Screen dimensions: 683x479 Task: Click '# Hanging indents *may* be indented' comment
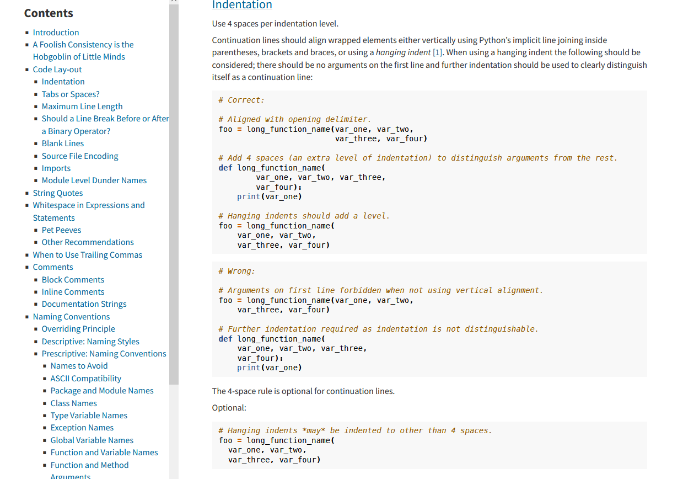tap(355, 430)
